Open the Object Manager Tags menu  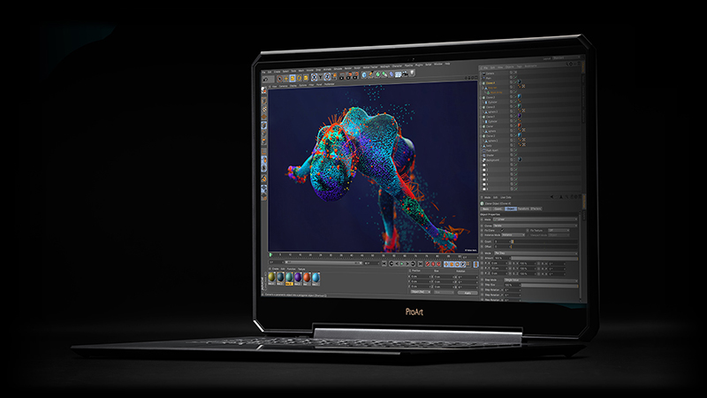click(520, 67)
